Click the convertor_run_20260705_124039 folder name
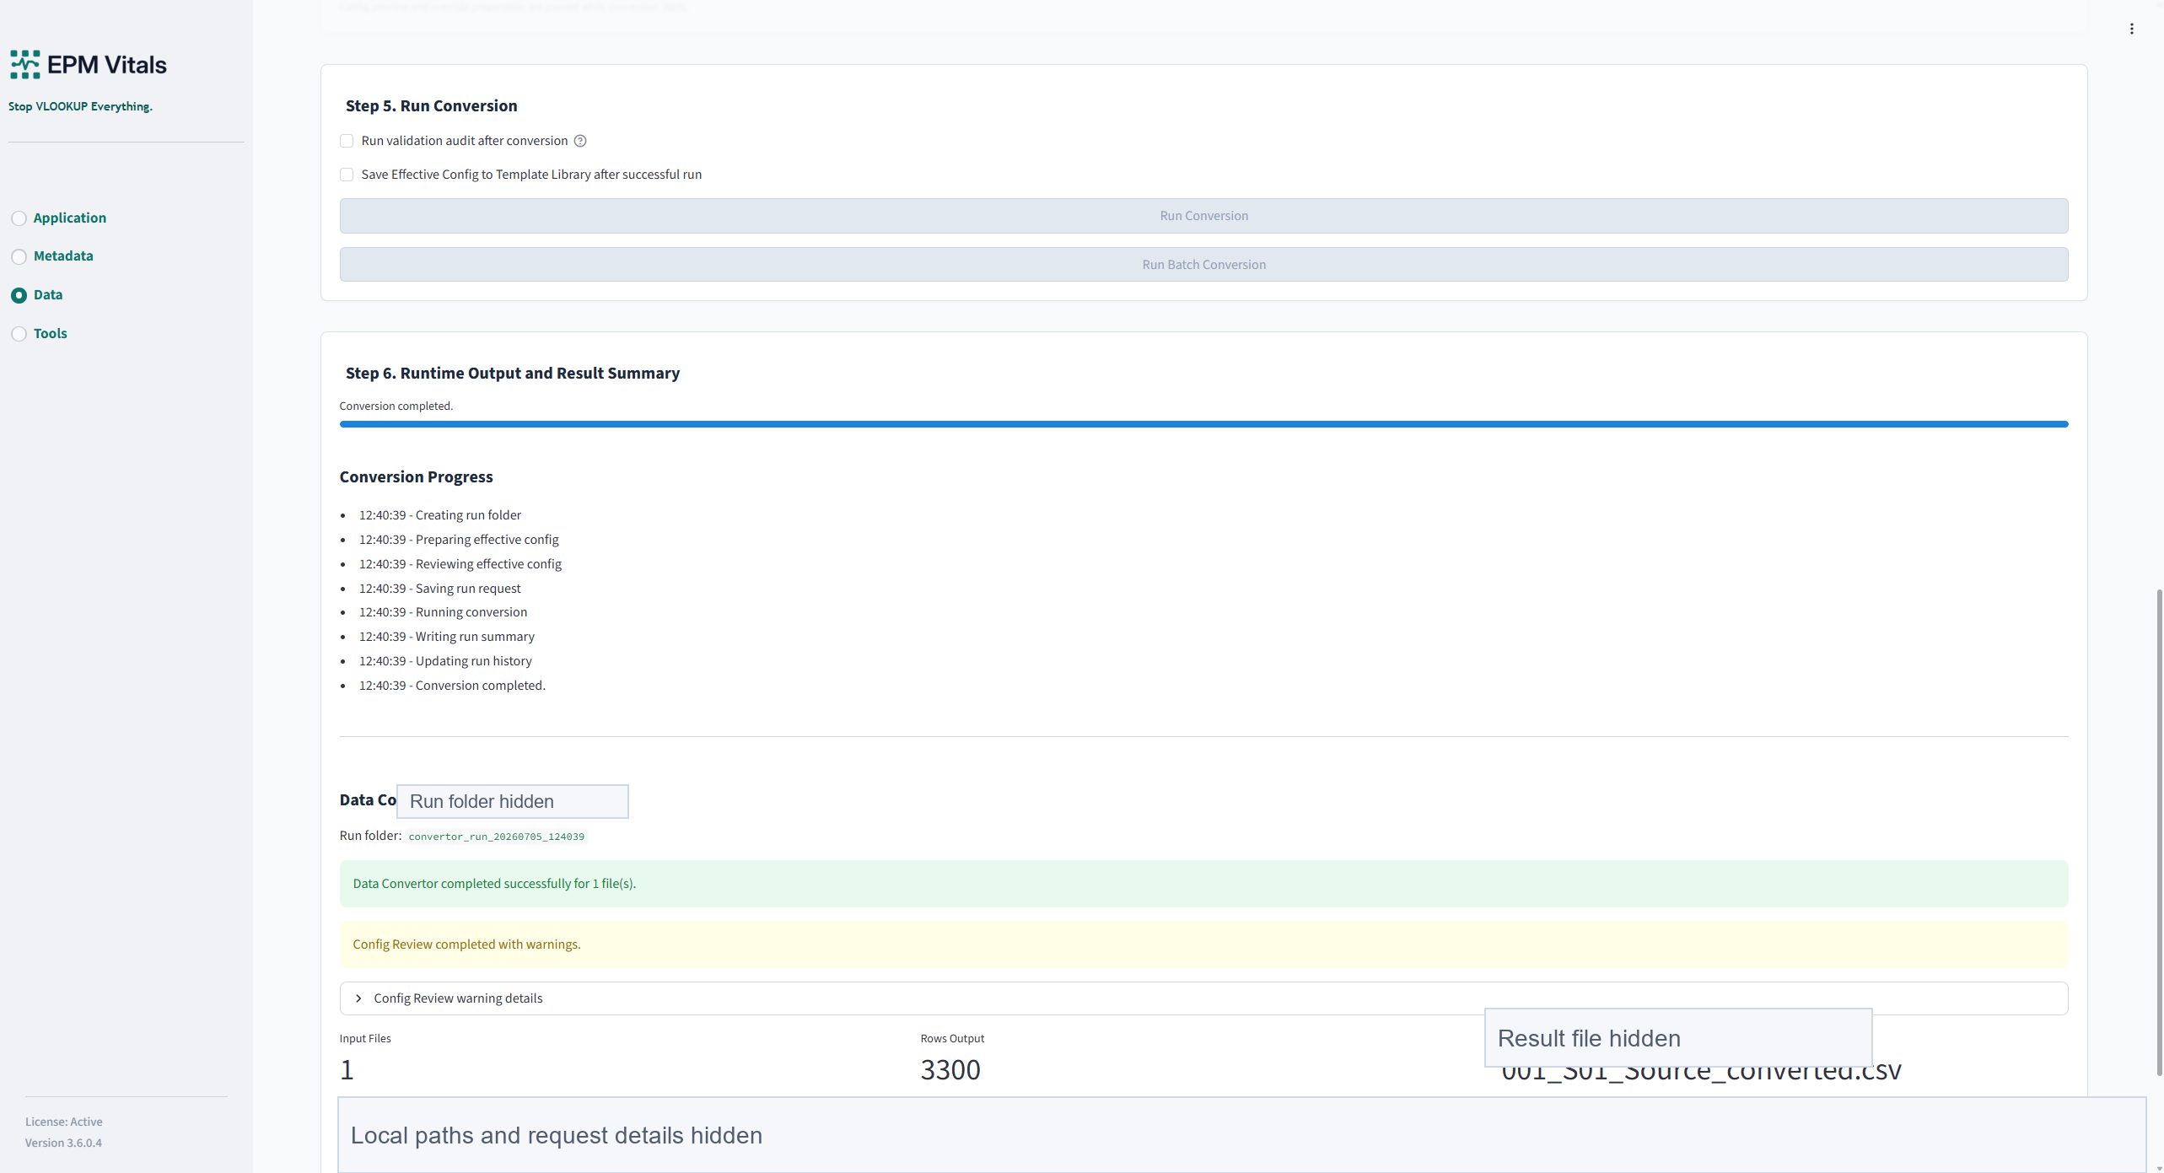The image size is (2164, 1173). [496, 837]
